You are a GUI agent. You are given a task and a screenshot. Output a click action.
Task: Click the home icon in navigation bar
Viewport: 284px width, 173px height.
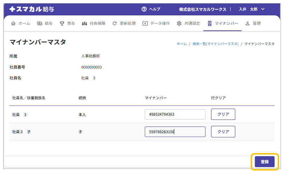coord(13,23)
